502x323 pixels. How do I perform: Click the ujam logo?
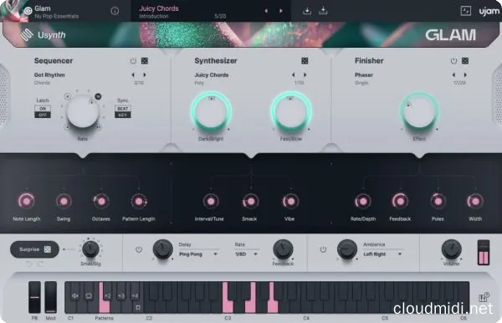pos(489,11)
